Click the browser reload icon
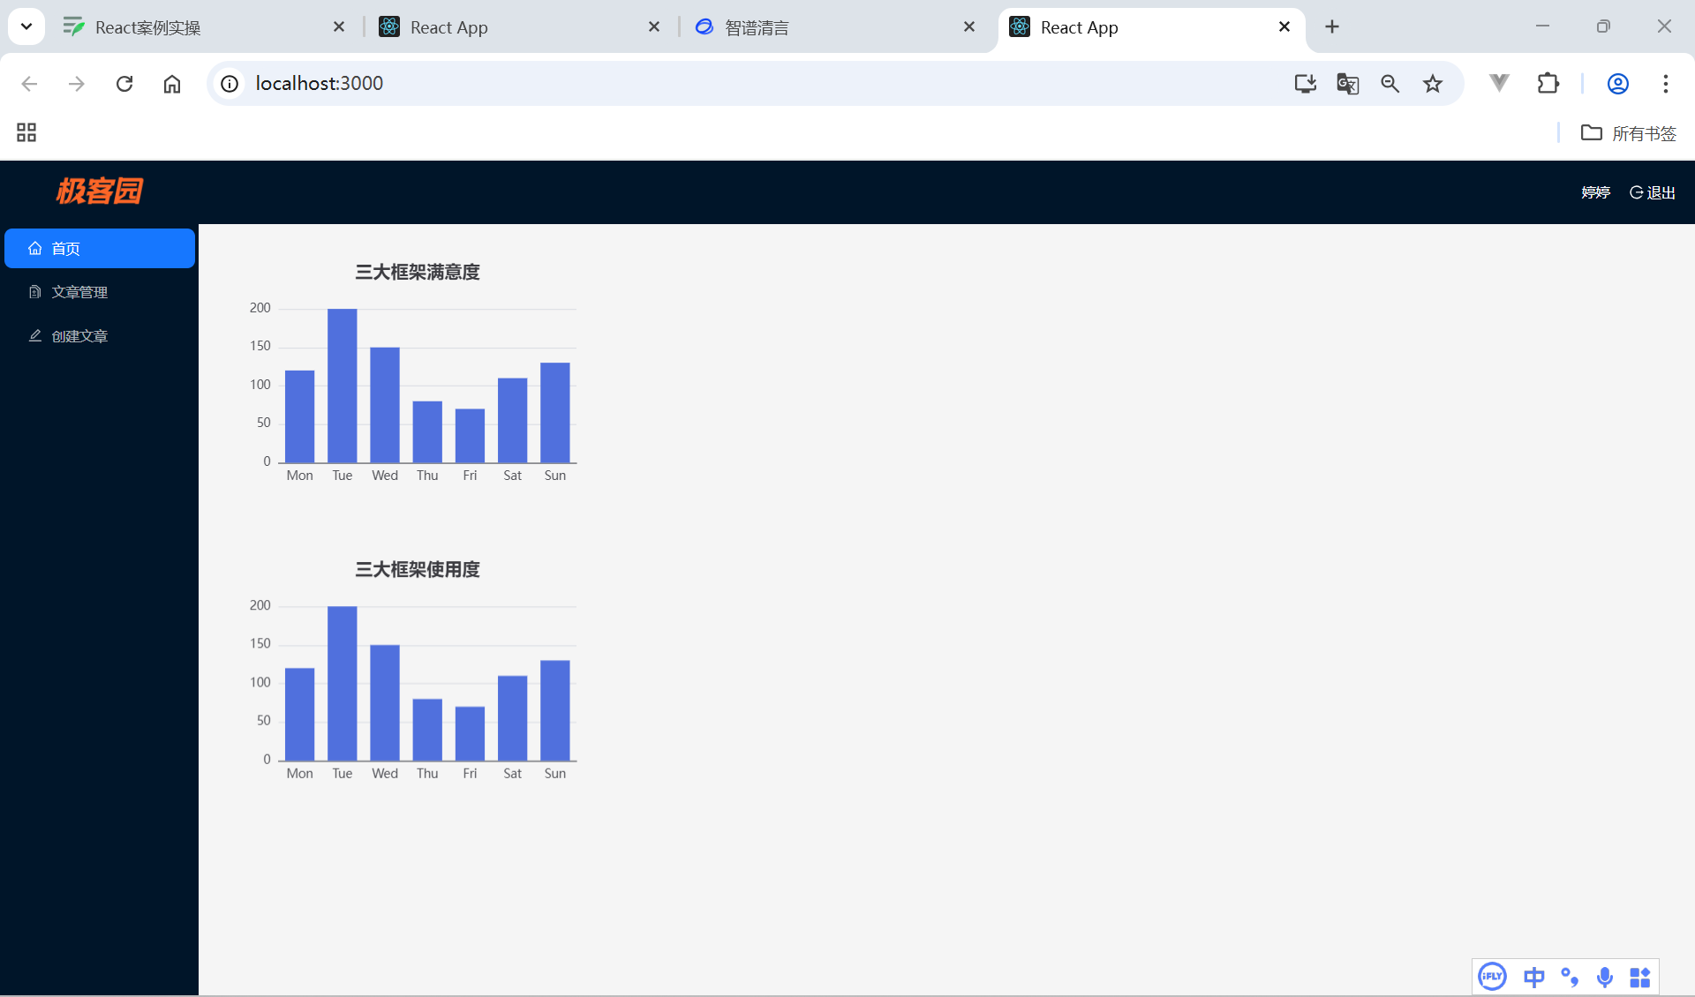The width and height of the screenshot is (1695, 997). (x=124, y=84)
